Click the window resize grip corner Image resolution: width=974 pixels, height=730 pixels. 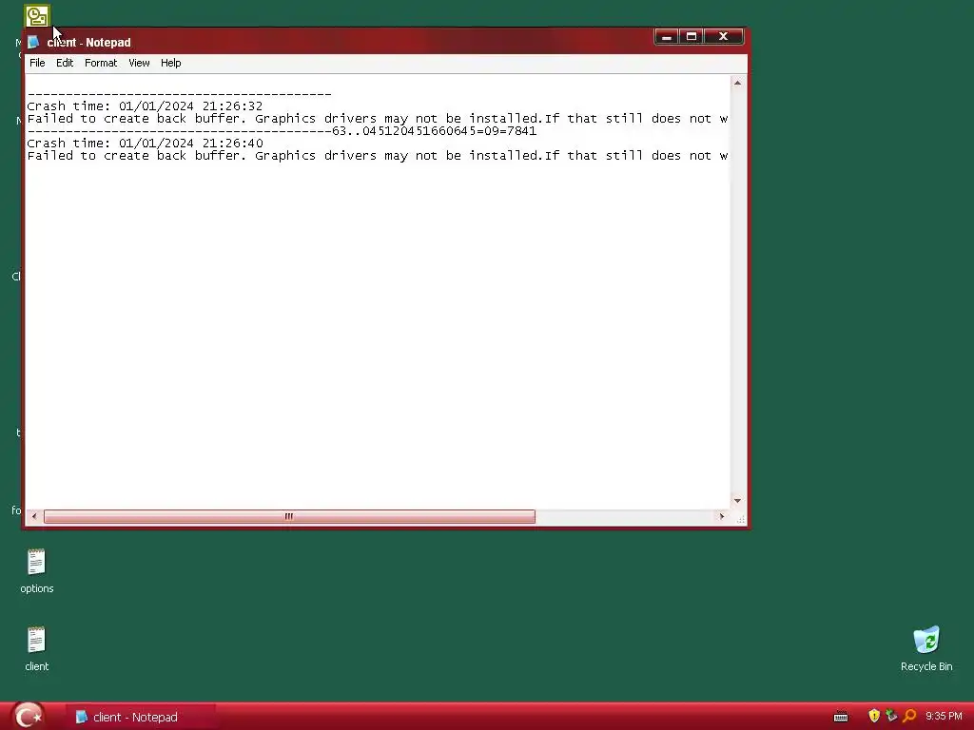[x=740, y=519]
